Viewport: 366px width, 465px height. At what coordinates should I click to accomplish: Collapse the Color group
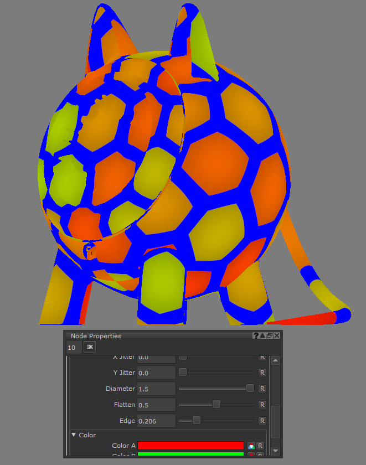tap(74, 435)
